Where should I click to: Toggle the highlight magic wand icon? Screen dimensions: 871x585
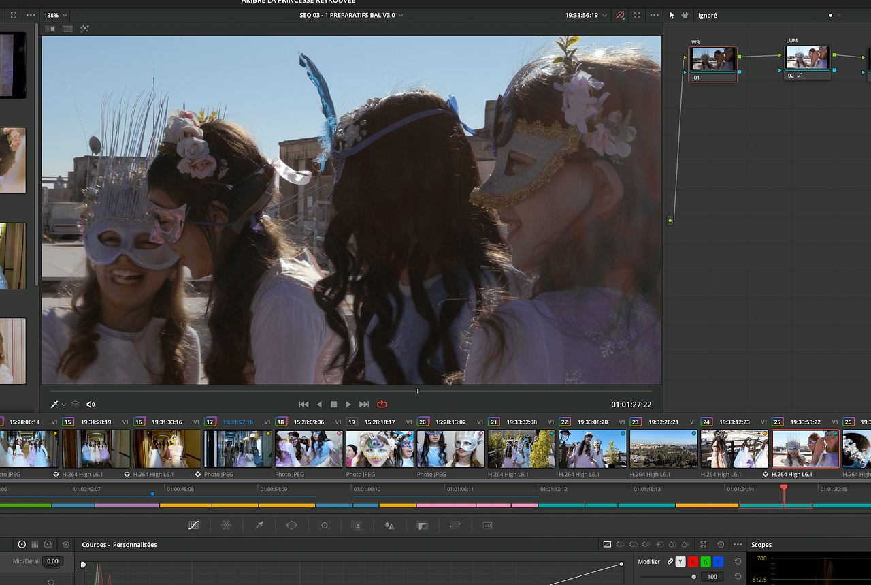click(85, 29)
